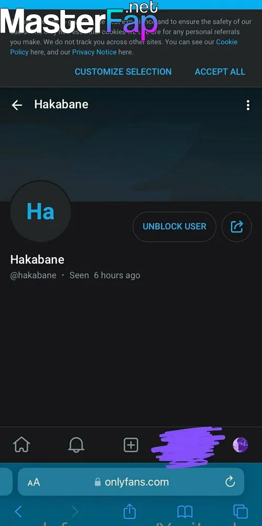Open the Safari bookmarks book icon
Viewport: 262px width, 526px height.
pos(185,512)
